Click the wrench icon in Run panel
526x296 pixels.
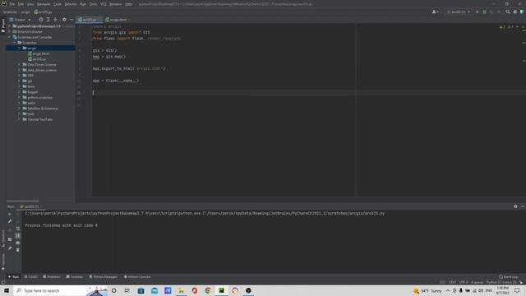coord(10,221)
